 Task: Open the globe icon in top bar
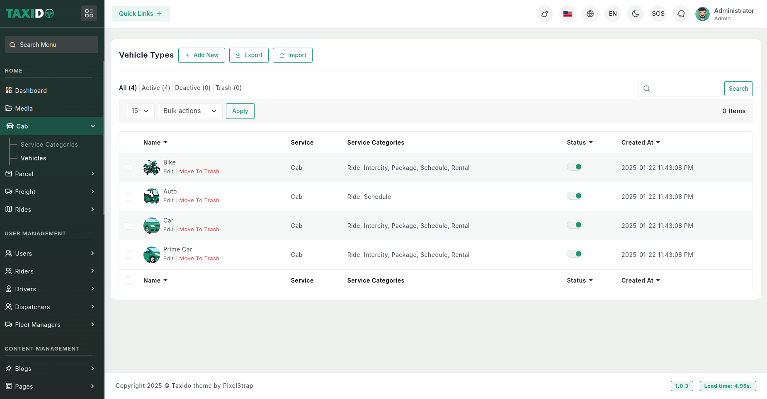(590, 14)
